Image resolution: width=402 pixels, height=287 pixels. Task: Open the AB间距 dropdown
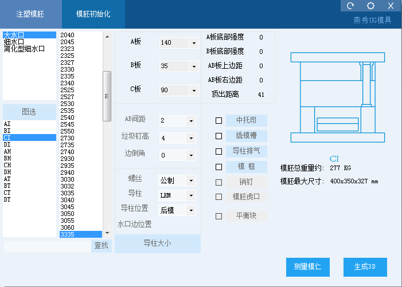tap(191, 121)
